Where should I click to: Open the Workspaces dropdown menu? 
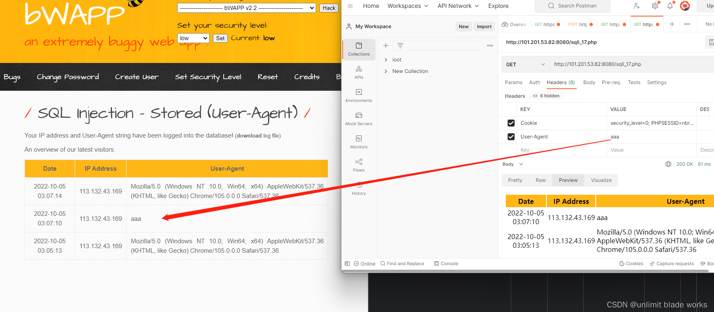click(408, 6)
